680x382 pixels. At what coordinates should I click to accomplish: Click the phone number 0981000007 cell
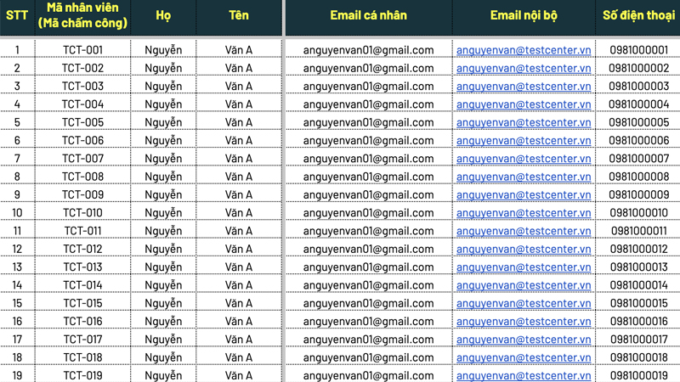638,159
